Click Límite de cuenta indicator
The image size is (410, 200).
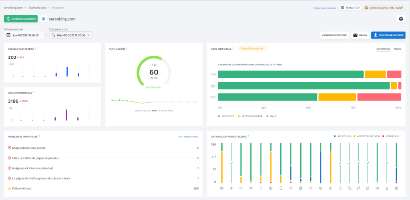tap(384, 8)
